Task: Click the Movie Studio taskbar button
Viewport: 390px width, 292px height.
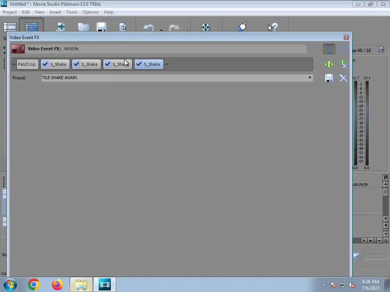Action: [x=105, y=284]
